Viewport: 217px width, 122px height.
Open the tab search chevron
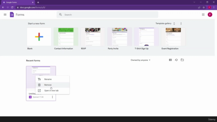pyautogui.click(x=194, y=2)
